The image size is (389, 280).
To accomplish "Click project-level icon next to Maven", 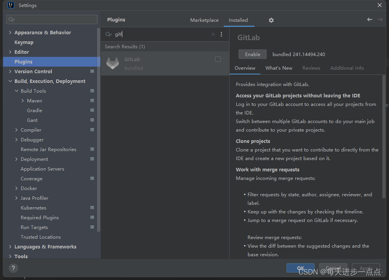I will (x=92, y=100).
